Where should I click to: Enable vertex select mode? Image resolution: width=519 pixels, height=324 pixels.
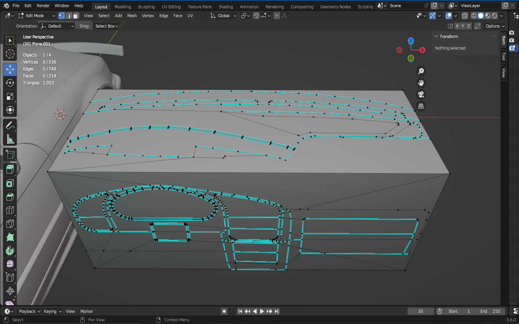pos(62,16)
